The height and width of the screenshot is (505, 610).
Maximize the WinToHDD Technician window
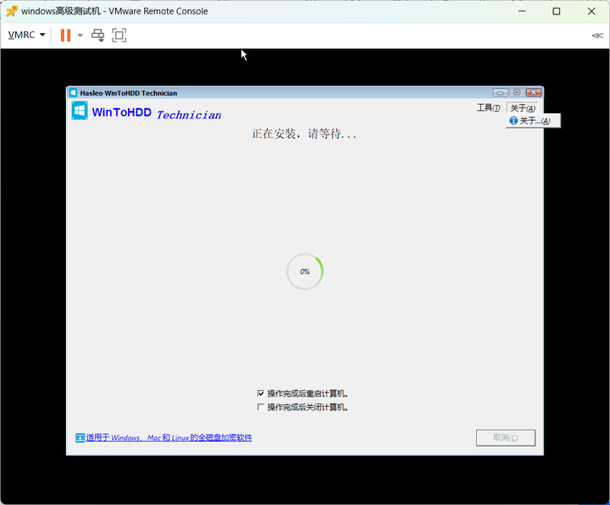(517, 92)
